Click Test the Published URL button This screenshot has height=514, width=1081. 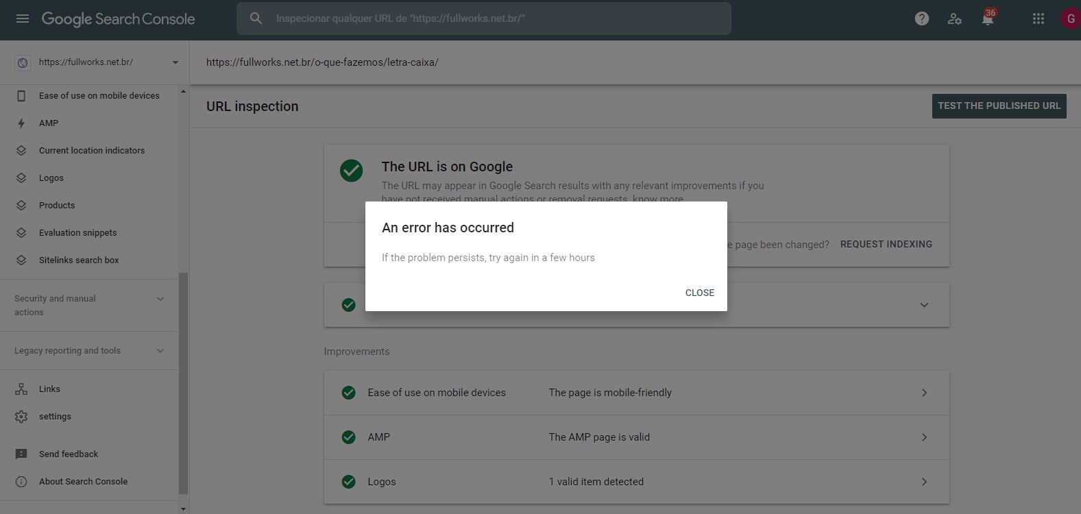coord(999,106)
